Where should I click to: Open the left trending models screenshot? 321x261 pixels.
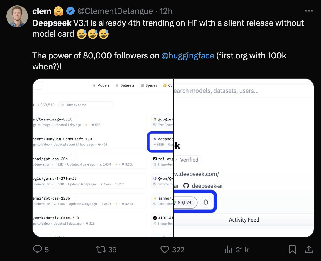pos(103,158)
